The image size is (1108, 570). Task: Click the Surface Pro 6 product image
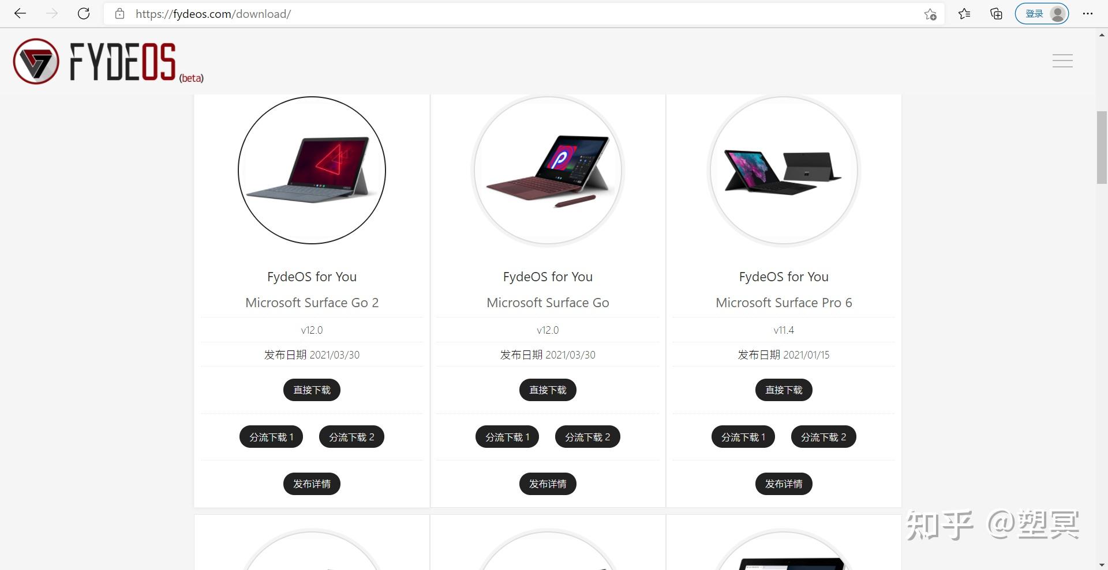[784, 171]
